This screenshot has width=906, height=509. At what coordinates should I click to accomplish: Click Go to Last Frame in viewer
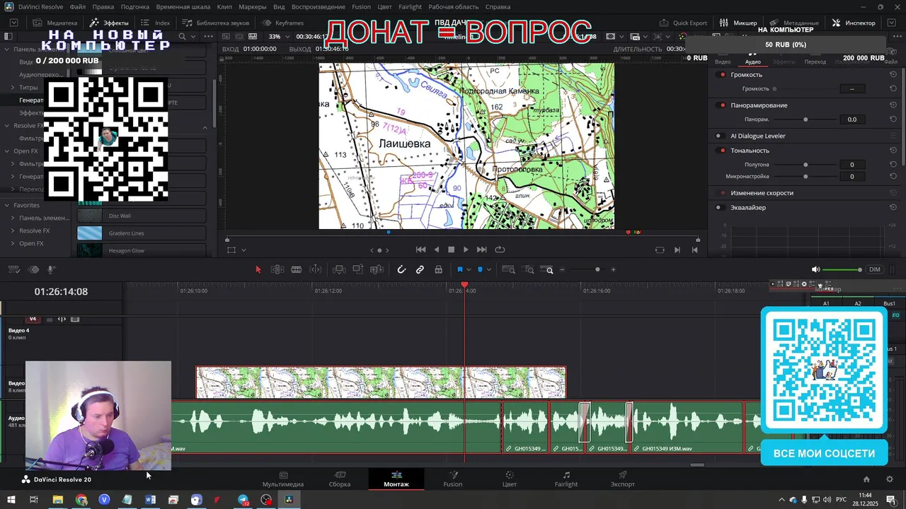point(481,250)
